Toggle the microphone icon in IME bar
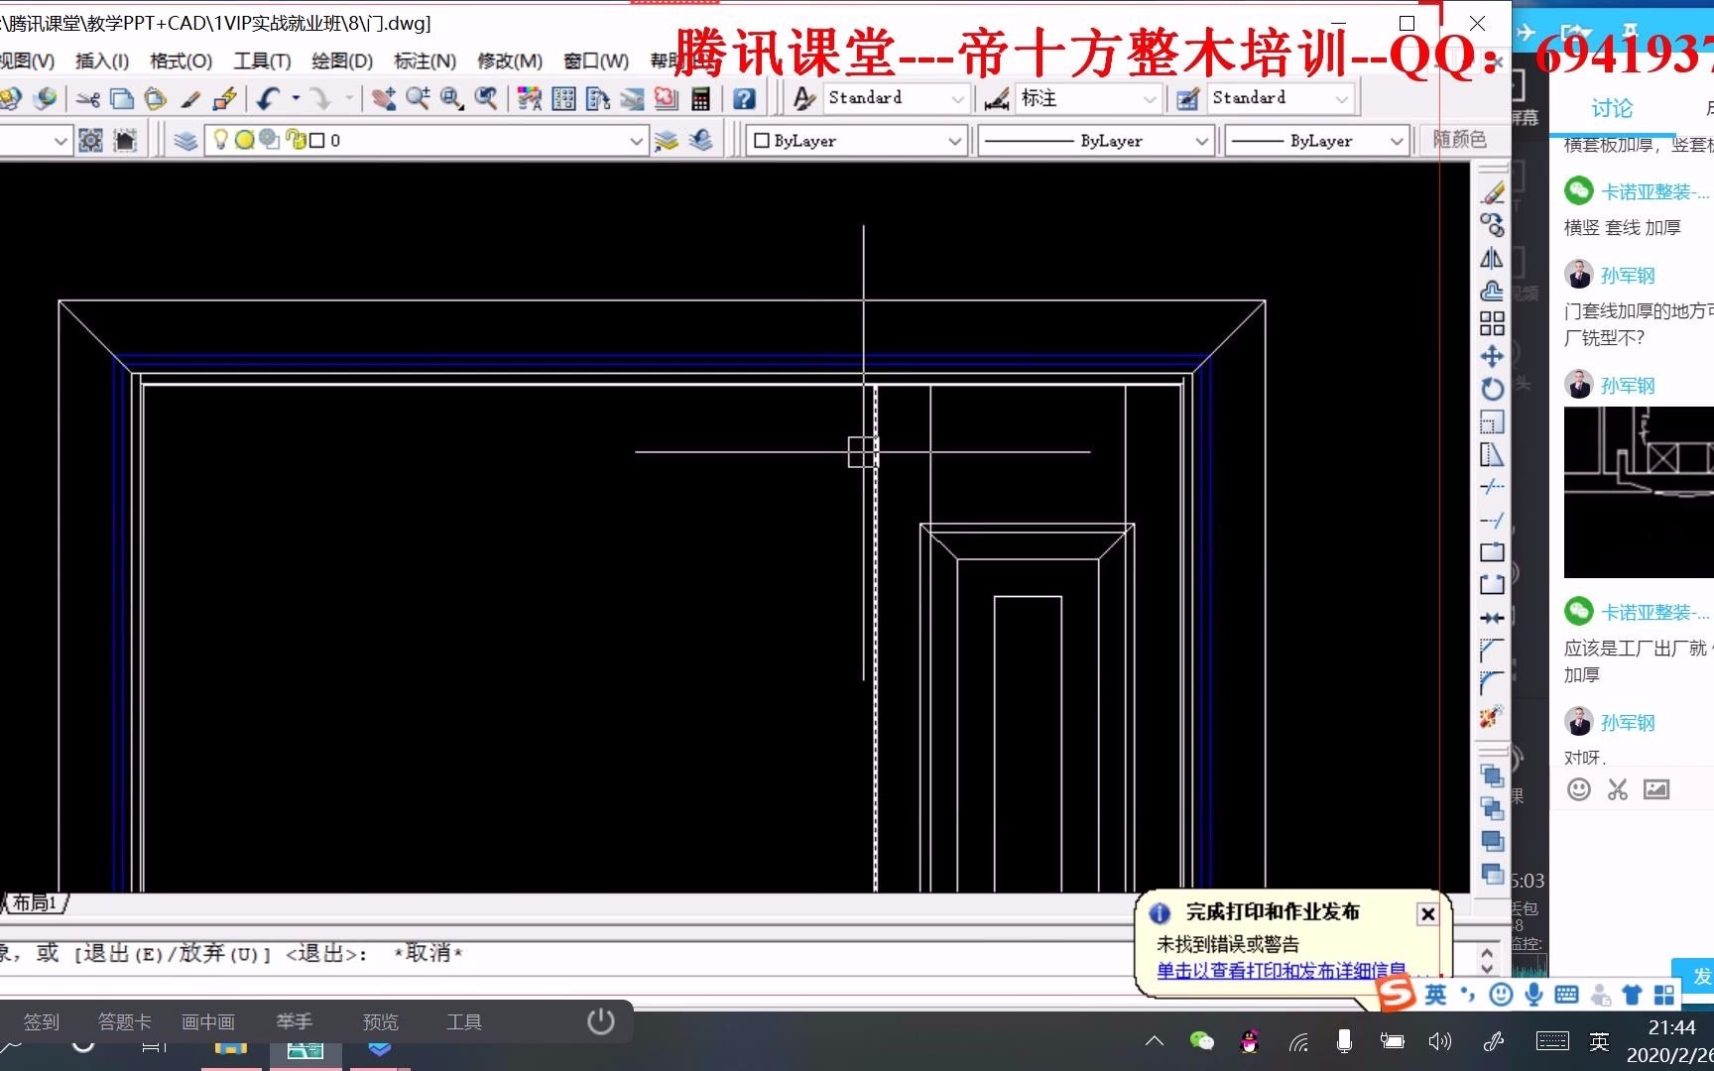The image size is (1714, 1071). (1534, 995)
